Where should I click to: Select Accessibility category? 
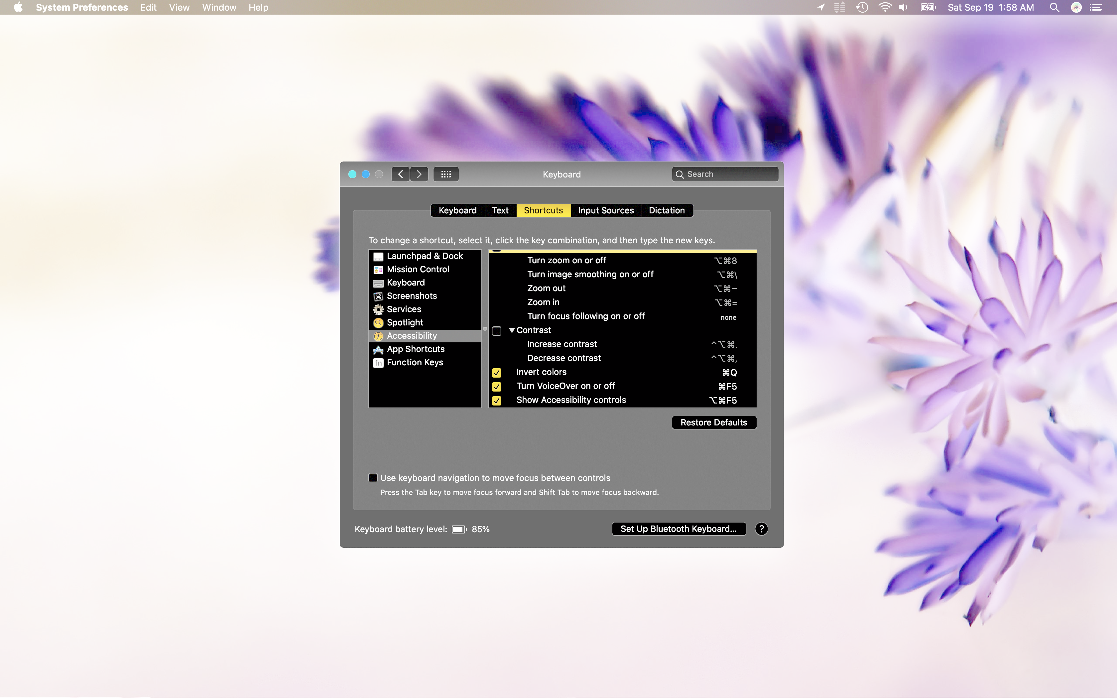[425, 336]
